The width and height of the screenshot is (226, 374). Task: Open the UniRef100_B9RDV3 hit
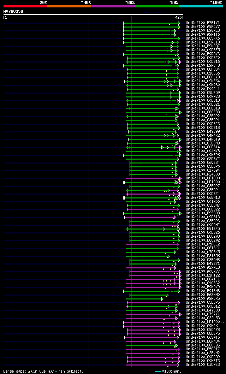tap(203, 54)
